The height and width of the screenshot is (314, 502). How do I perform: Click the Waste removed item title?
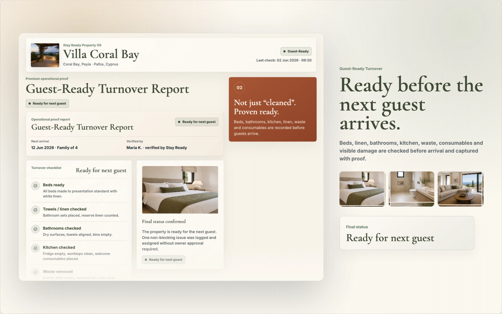pyautogui.click(x=58, y=272)
